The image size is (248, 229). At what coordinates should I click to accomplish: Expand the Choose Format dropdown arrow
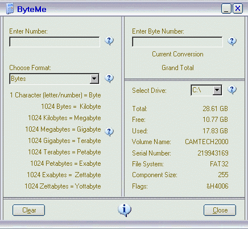(94, 79)
